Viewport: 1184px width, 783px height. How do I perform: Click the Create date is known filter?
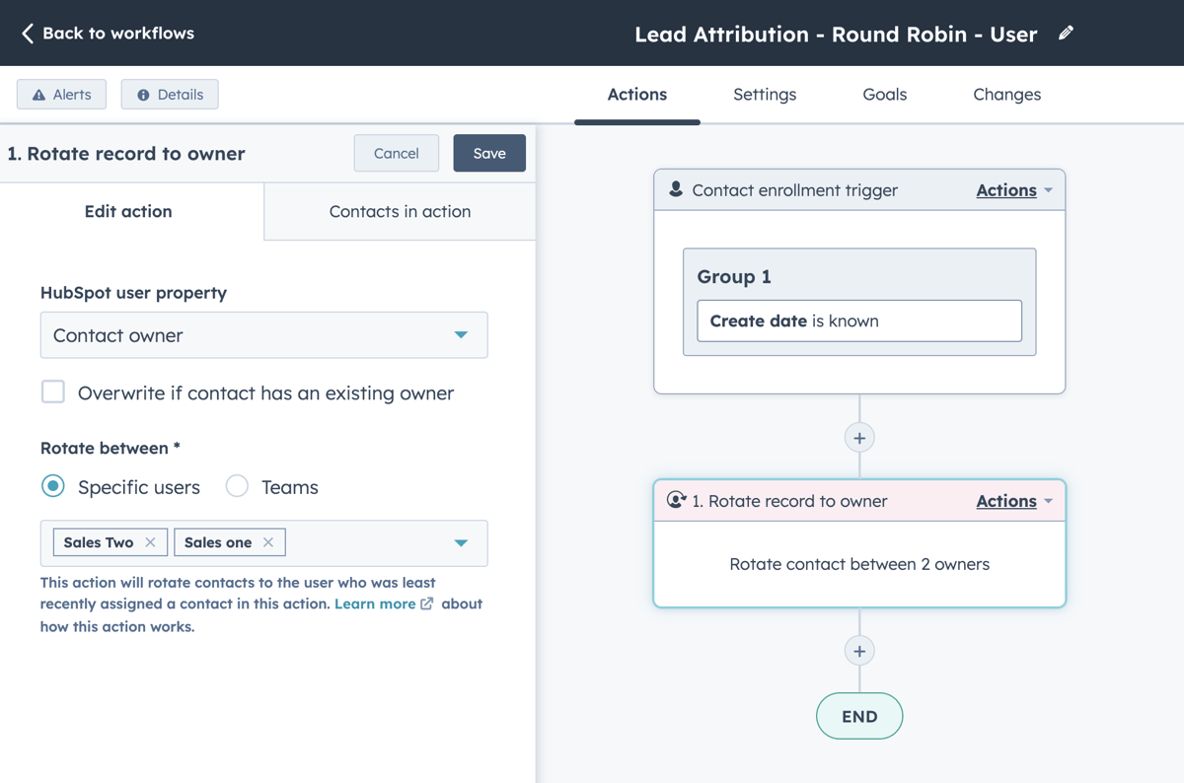[x=857, y=320]
